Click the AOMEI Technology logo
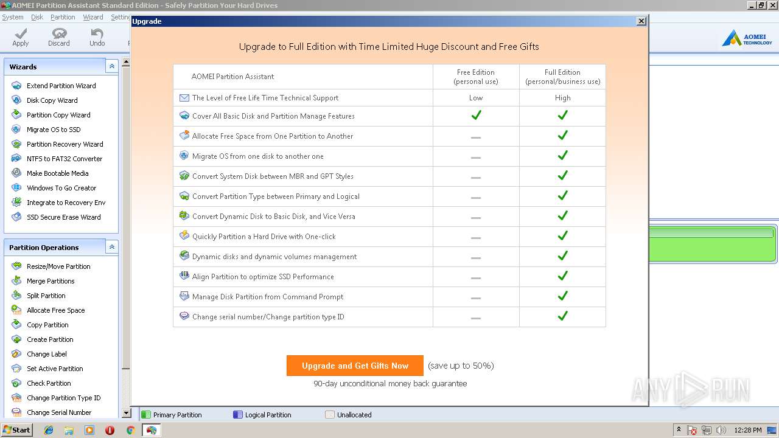779x438 pixels. tap(747, 38)
